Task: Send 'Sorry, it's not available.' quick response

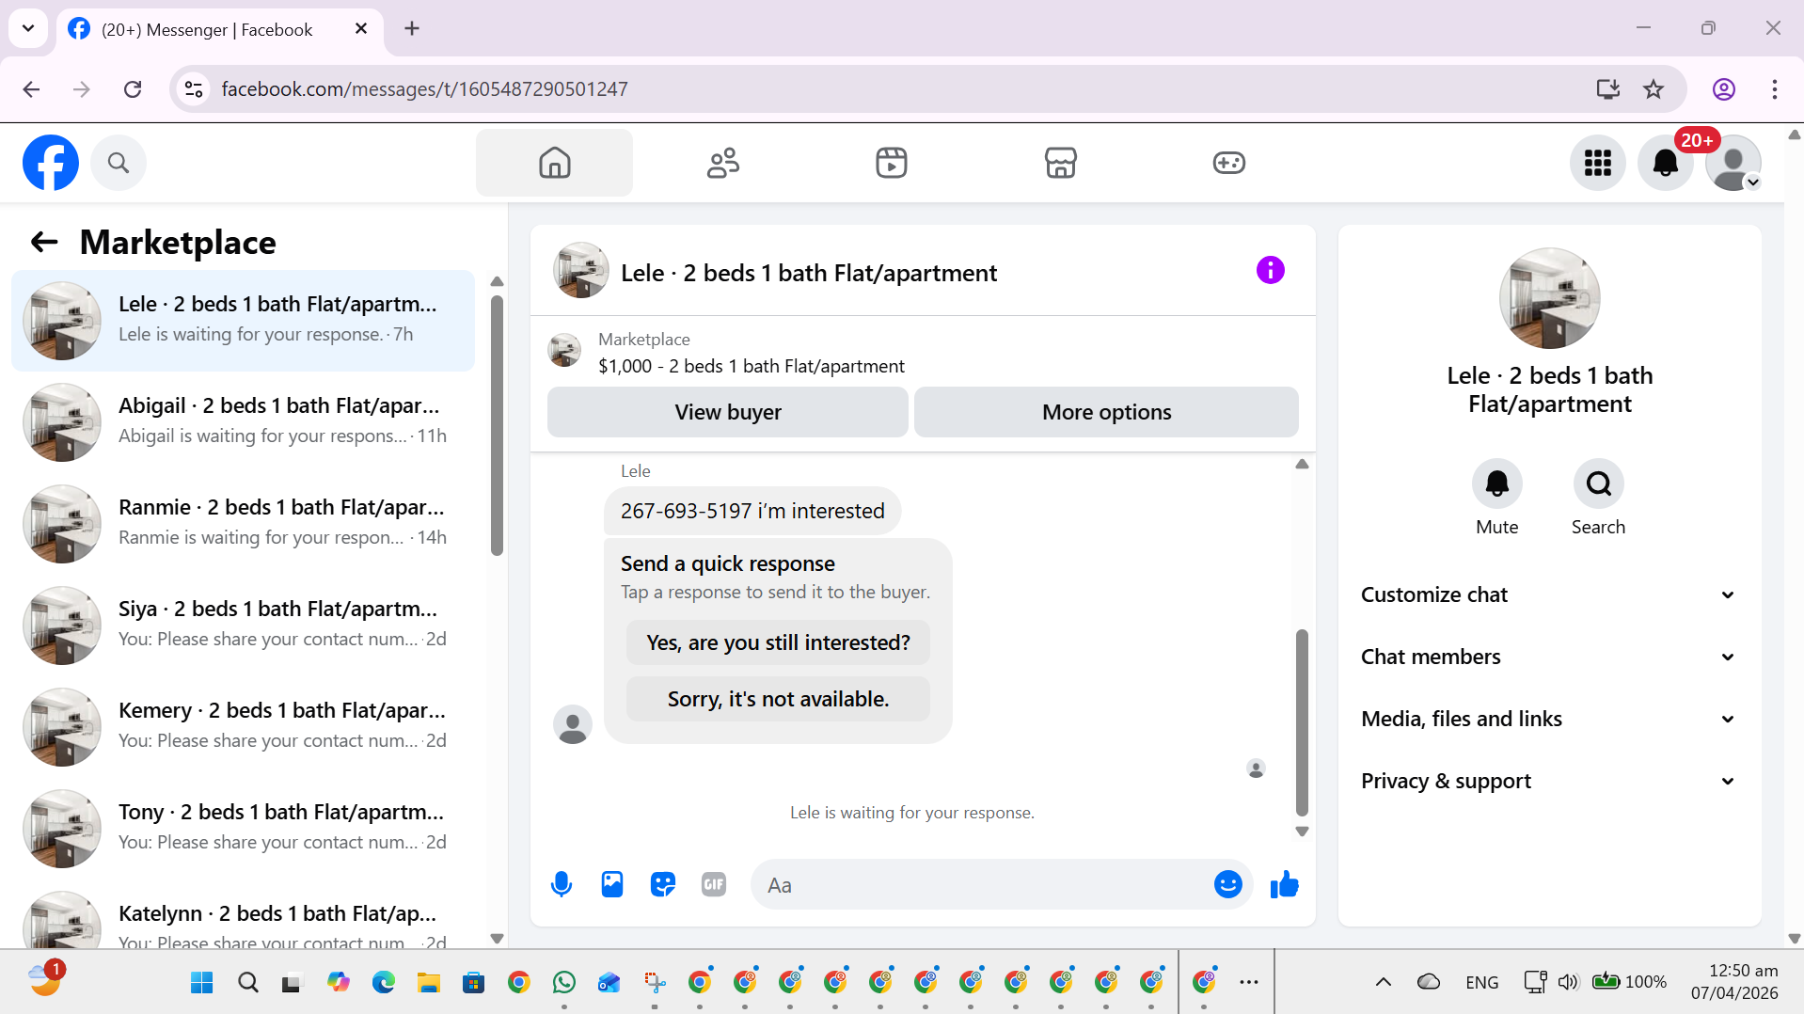Action: click(778, 699)
